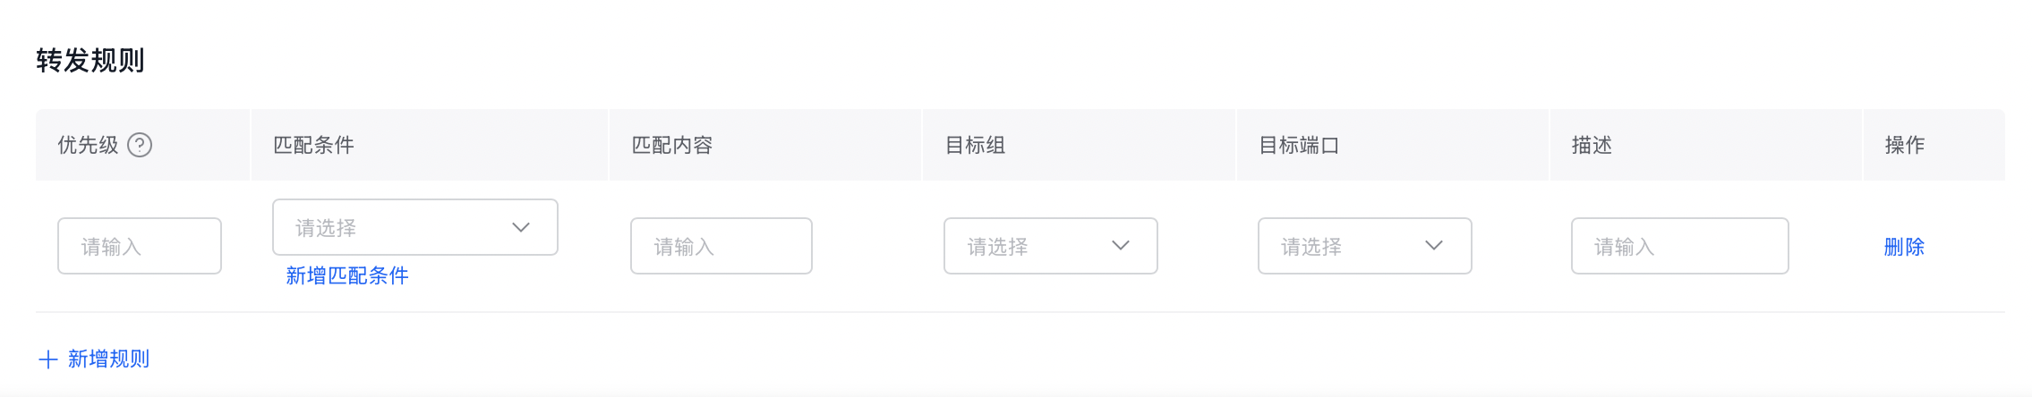Click the help icon beside 优先级
This screenshot has width=2032, height=397.
(140, 145)
